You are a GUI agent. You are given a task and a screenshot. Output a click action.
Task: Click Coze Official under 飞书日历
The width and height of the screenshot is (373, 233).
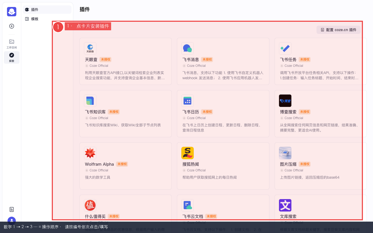click(x=196, y=118)
